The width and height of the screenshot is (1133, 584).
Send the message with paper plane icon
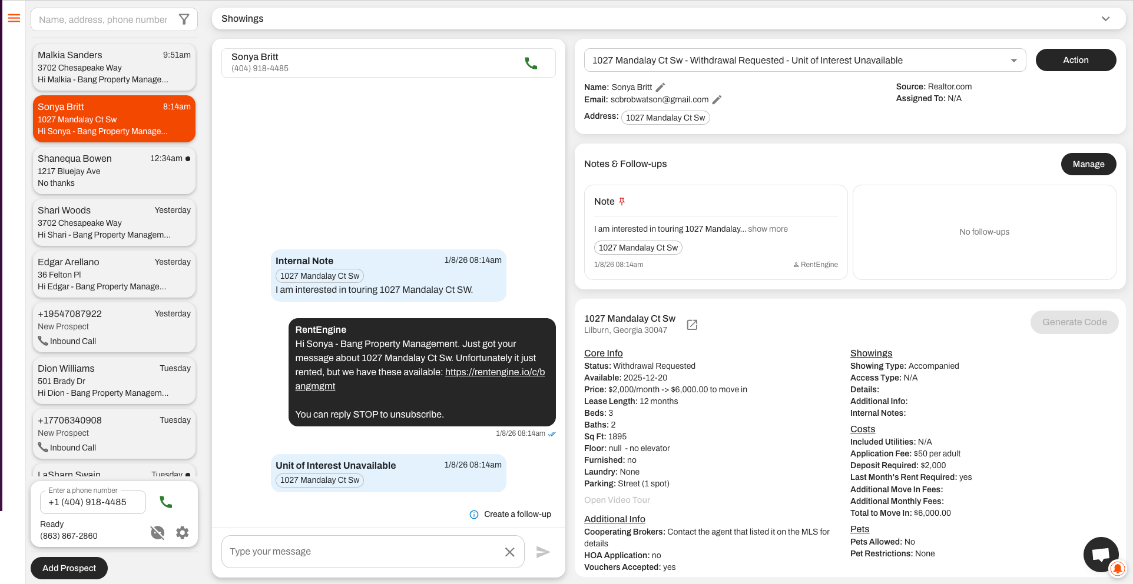pyautogui.click(x=543, y=552)
